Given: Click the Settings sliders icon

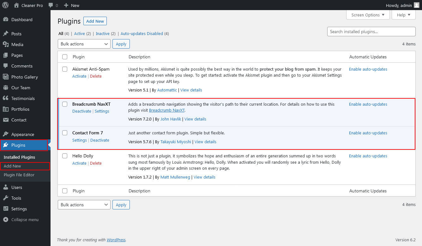Looking at the screenshot, I should point(6,209).
